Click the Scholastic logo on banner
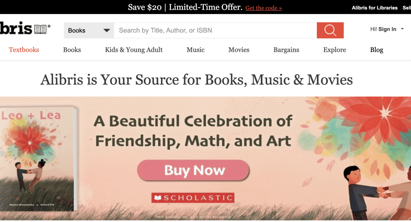 click(193, 198)
